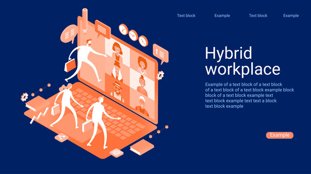Open the second Text block nav link

point(258,15)
